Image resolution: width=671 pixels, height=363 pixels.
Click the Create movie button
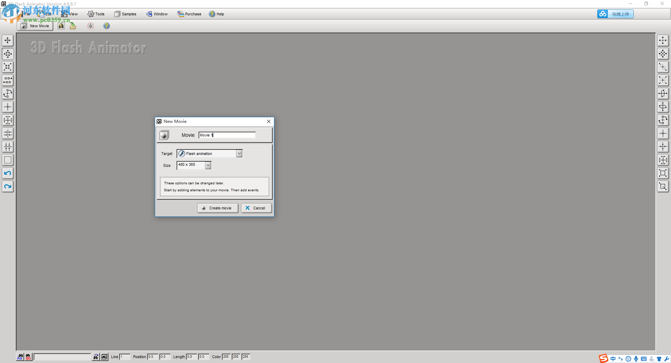(x=218, y=208)
